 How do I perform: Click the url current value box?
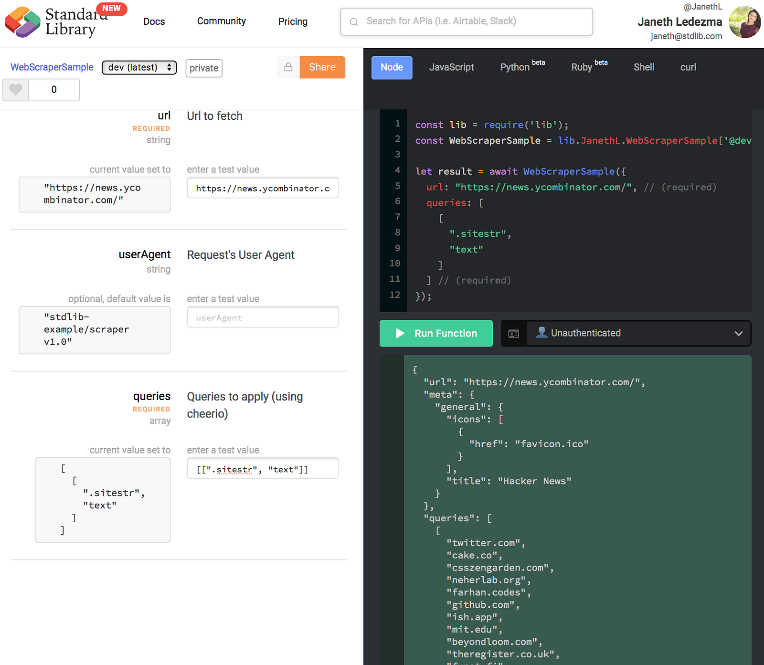pyautogui.click(x=95, y=194)
